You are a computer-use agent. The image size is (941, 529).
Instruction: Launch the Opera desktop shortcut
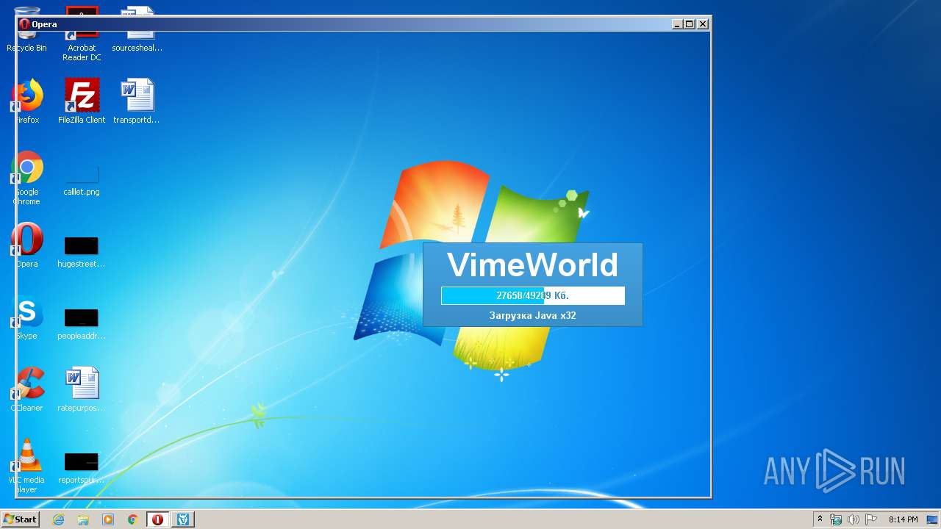(x=27, y=245)
